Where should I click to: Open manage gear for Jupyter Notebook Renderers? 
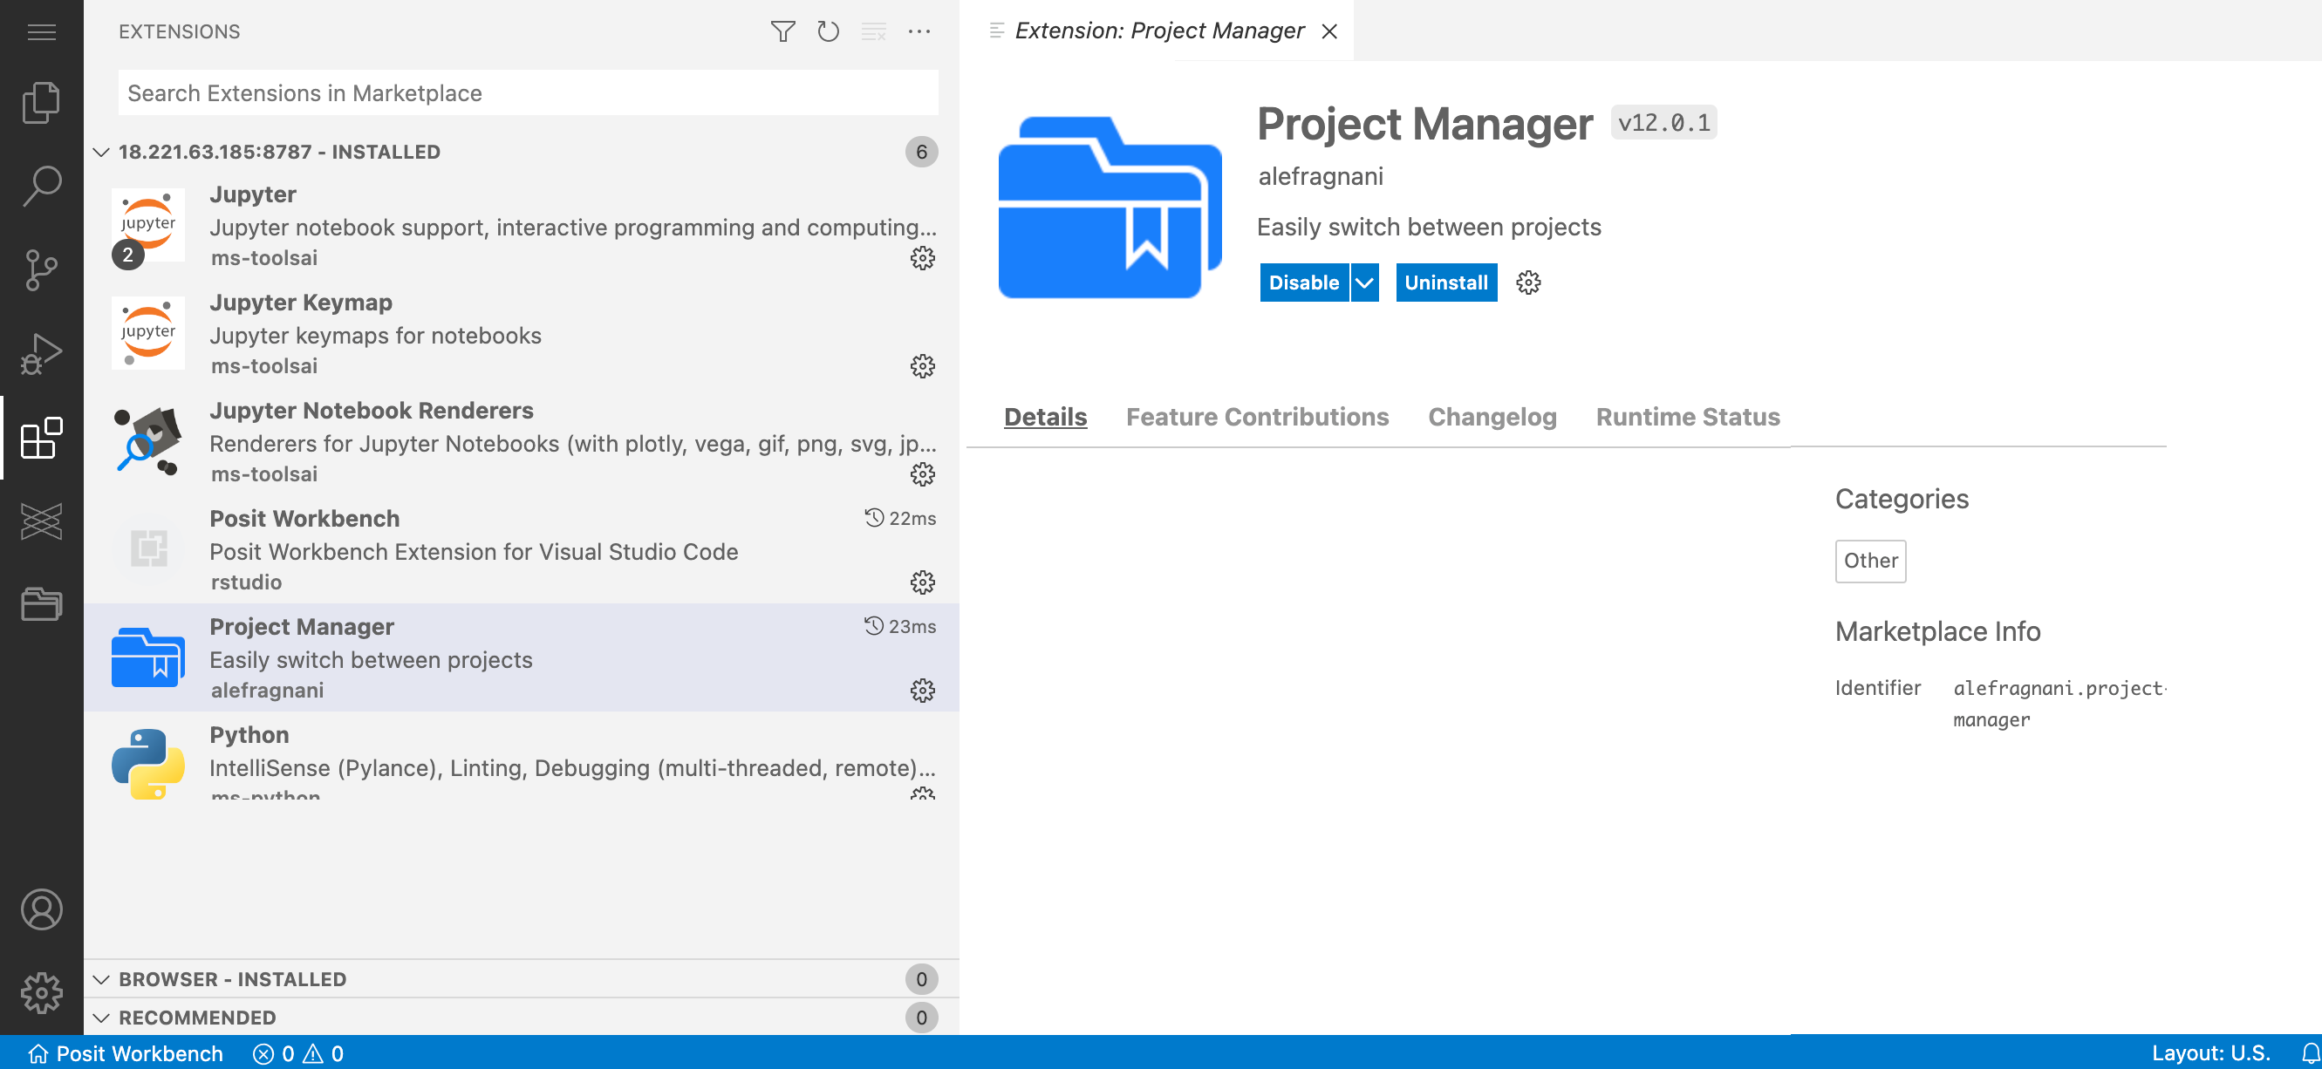[x=922, y=474]
